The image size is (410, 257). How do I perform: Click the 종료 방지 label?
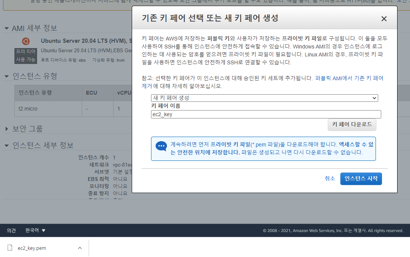(x=98, y=193)
